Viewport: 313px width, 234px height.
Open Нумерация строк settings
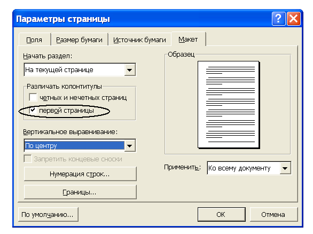click(80, 174)
